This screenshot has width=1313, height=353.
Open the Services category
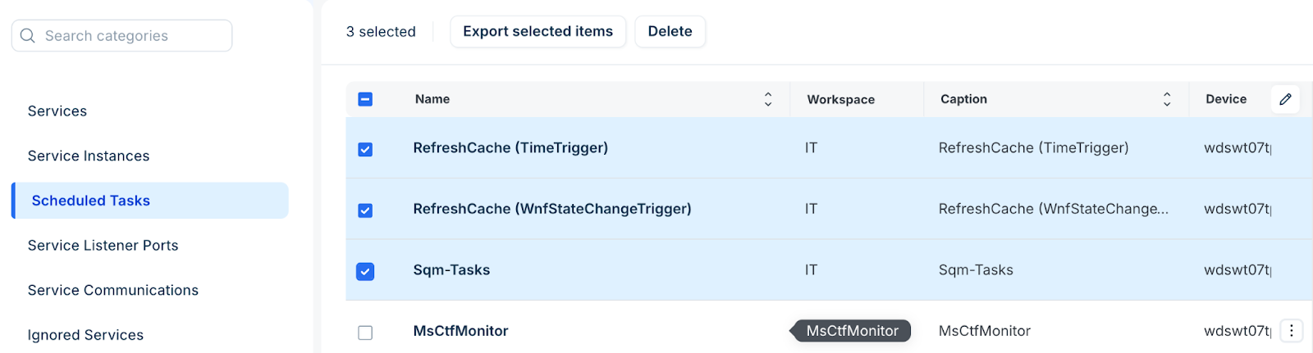[x=57, y=111]
